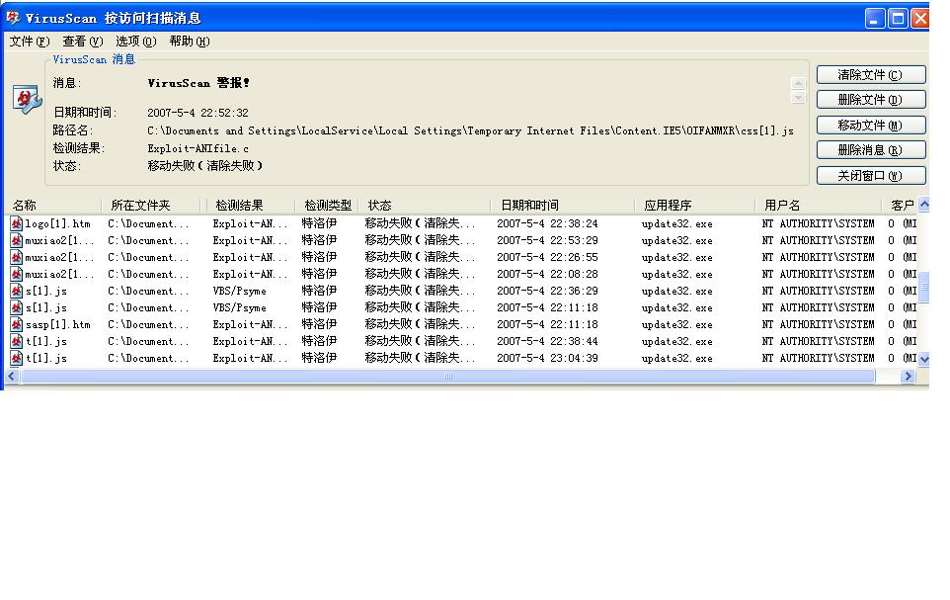This screenshot has height=600, width=950.
Task: Click the file icon beside sasp[1].htm
Action: (17, 324)
